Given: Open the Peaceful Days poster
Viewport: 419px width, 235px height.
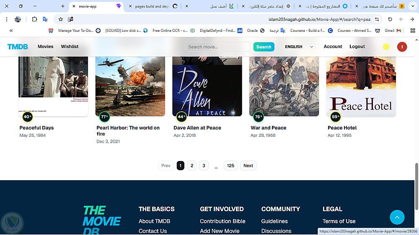Looking at the screenshot, I should coord(53,86).
